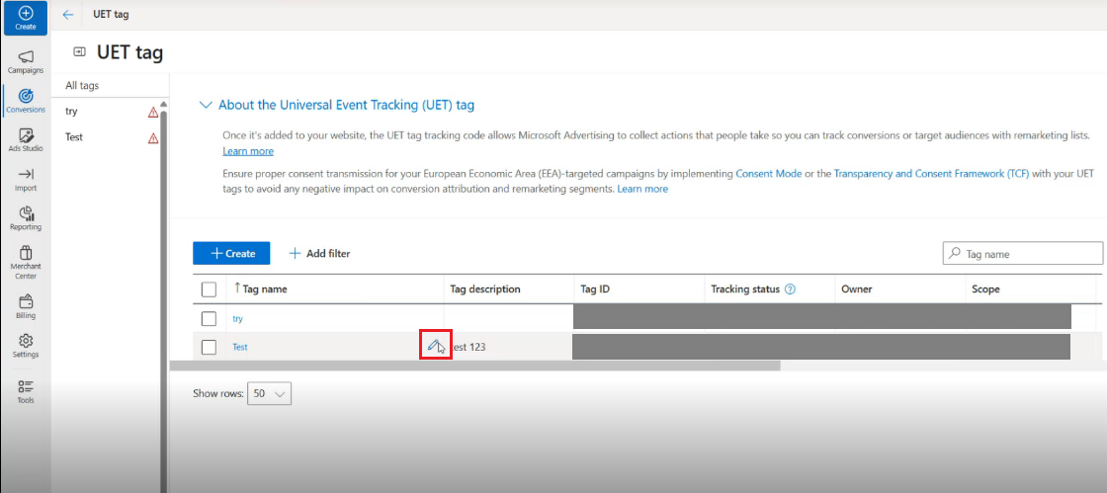Click the horizontal table scrollbar
The height and width of the screenshot is (493, 1107).
click(x=475, y=366)
